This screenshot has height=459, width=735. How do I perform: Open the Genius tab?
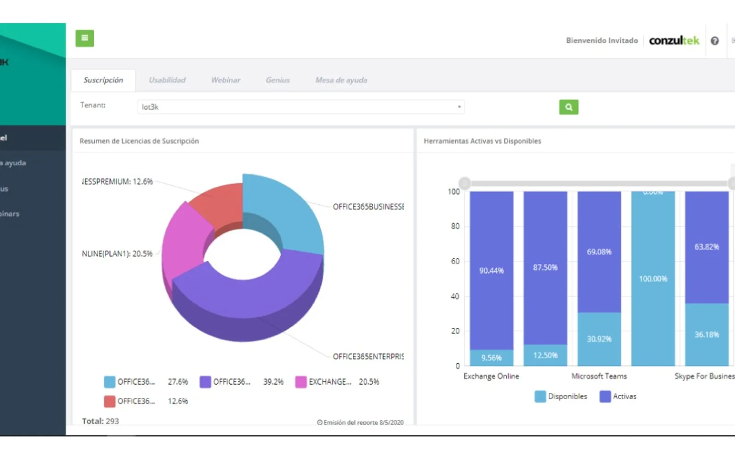point(278,80)
